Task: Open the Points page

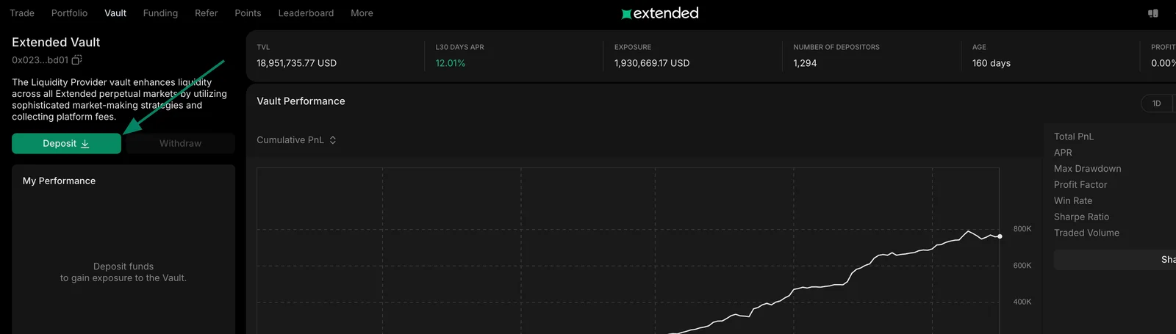Action: [248, 13]
